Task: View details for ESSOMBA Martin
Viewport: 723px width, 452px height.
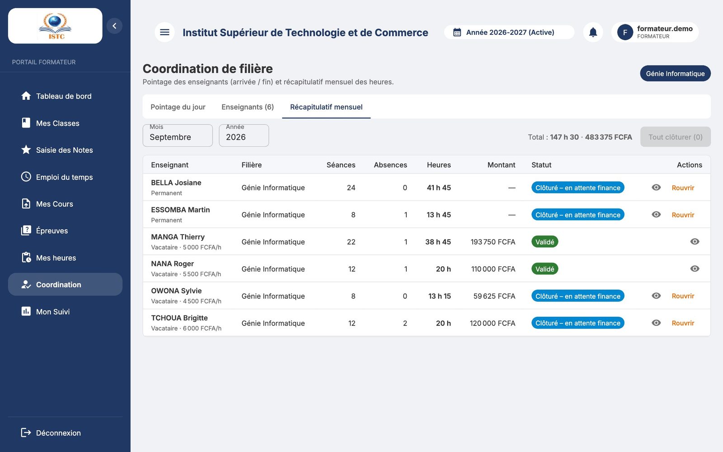Action: 656,214
